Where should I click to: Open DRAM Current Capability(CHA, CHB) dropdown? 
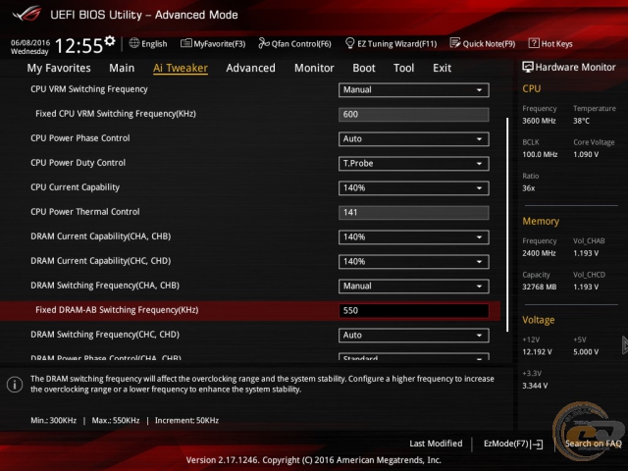(x=414, y=237)
